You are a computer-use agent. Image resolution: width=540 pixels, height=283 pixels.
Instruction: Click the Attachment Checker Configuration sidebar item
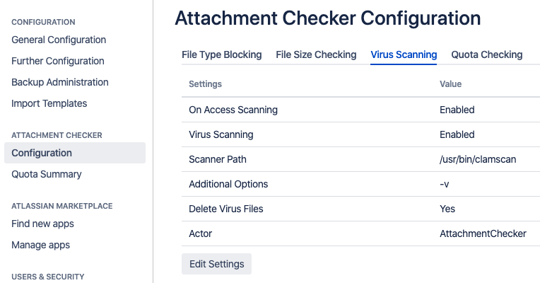[x=42, y=153]
